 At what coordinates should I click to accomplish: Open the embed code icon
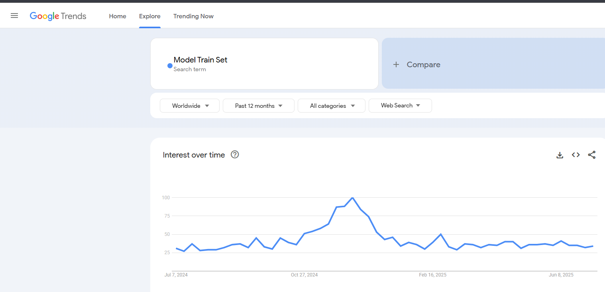tap(576, 155)
